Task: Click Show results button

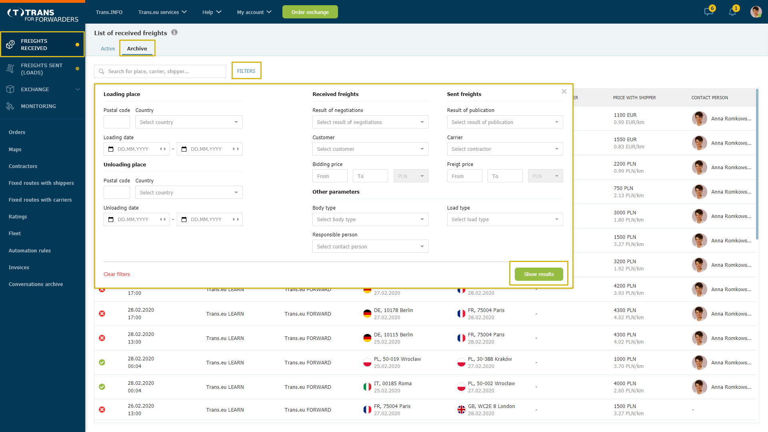Action: pyautogui.click(x=539, y=274)
